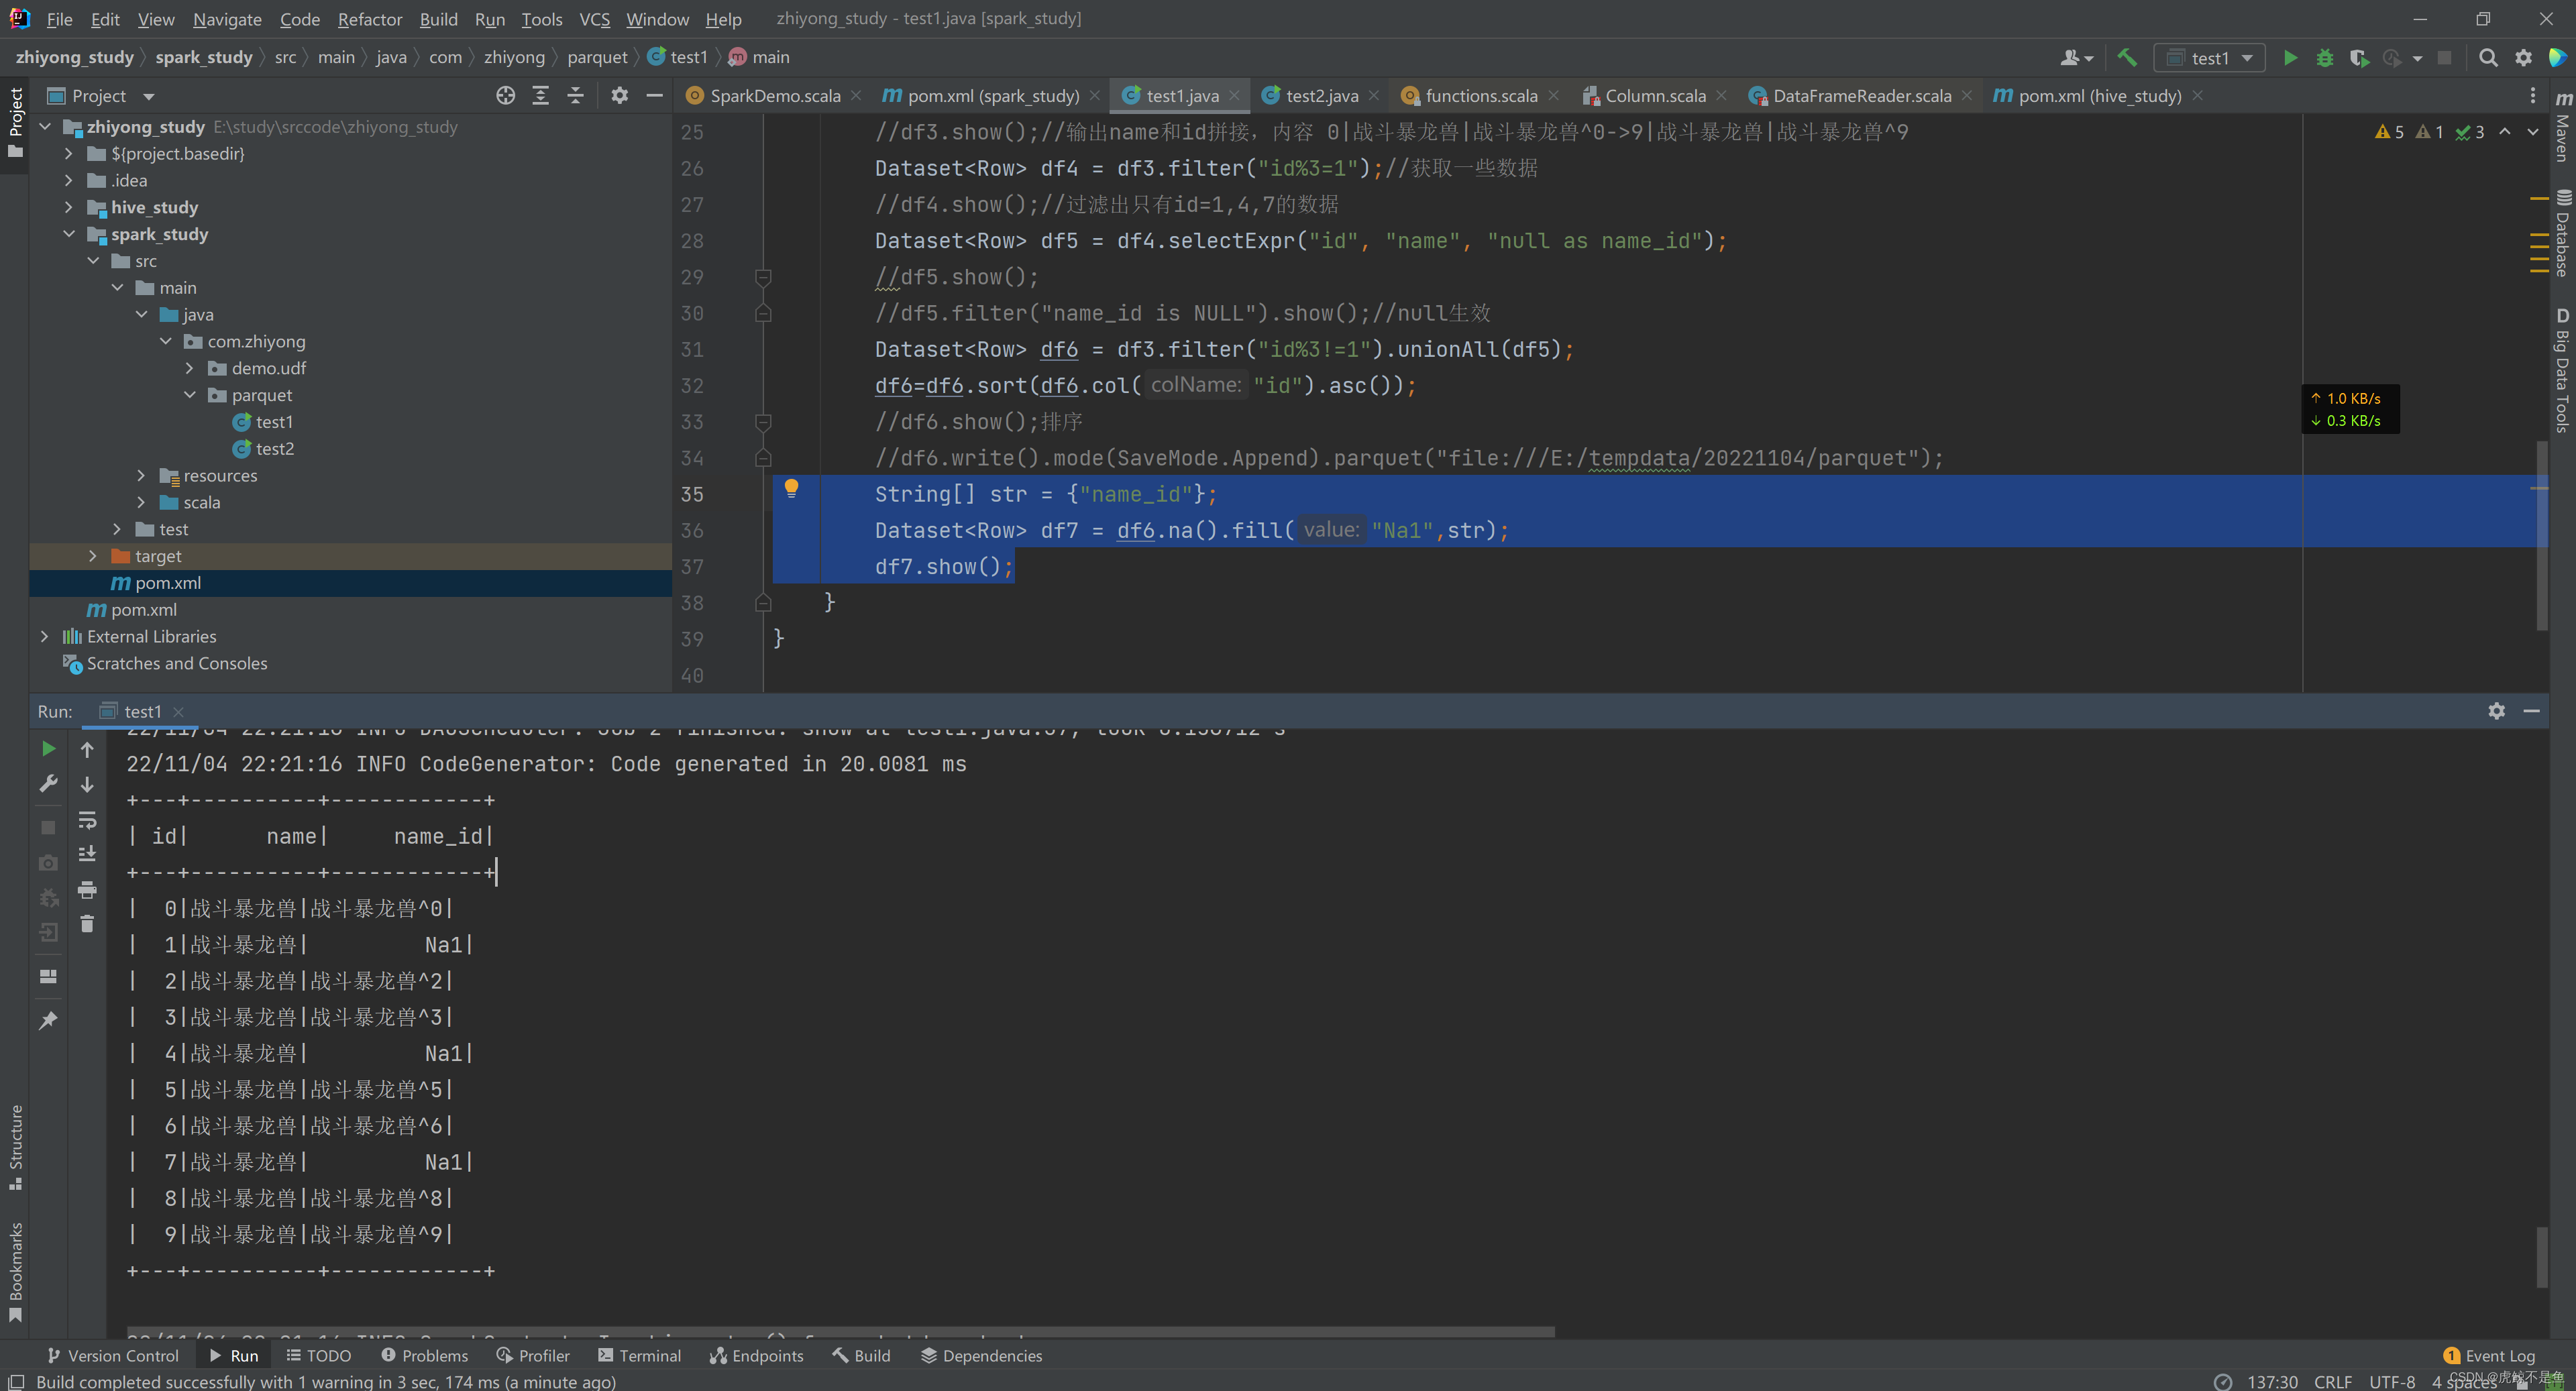The width and height of the screenshot is (2576, 1391).
Task: Click CRLF line separator in status bar
Action: (x=2333, y=1382)
